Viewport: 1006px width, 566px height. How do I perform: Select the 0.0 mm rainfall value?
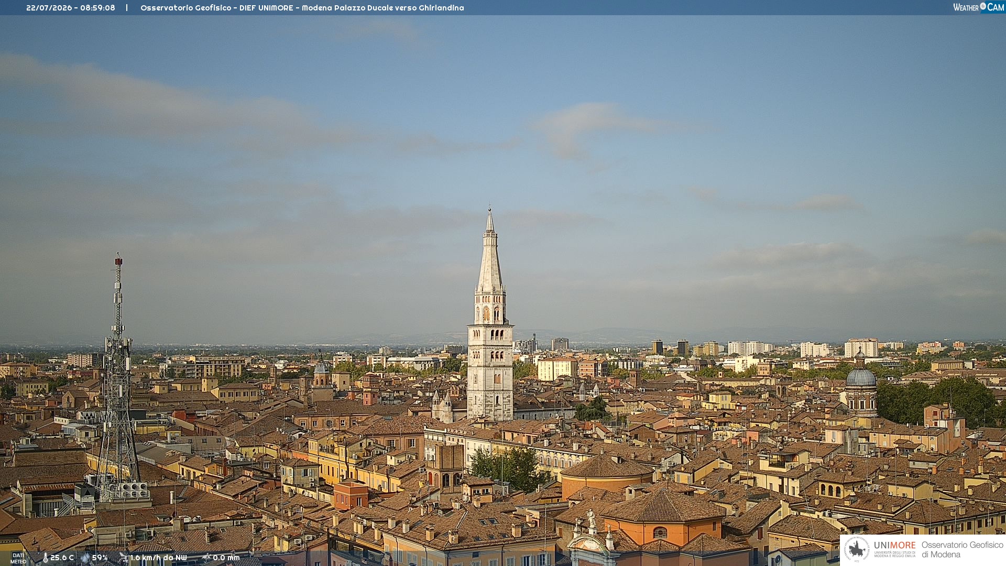pos(226,558)
